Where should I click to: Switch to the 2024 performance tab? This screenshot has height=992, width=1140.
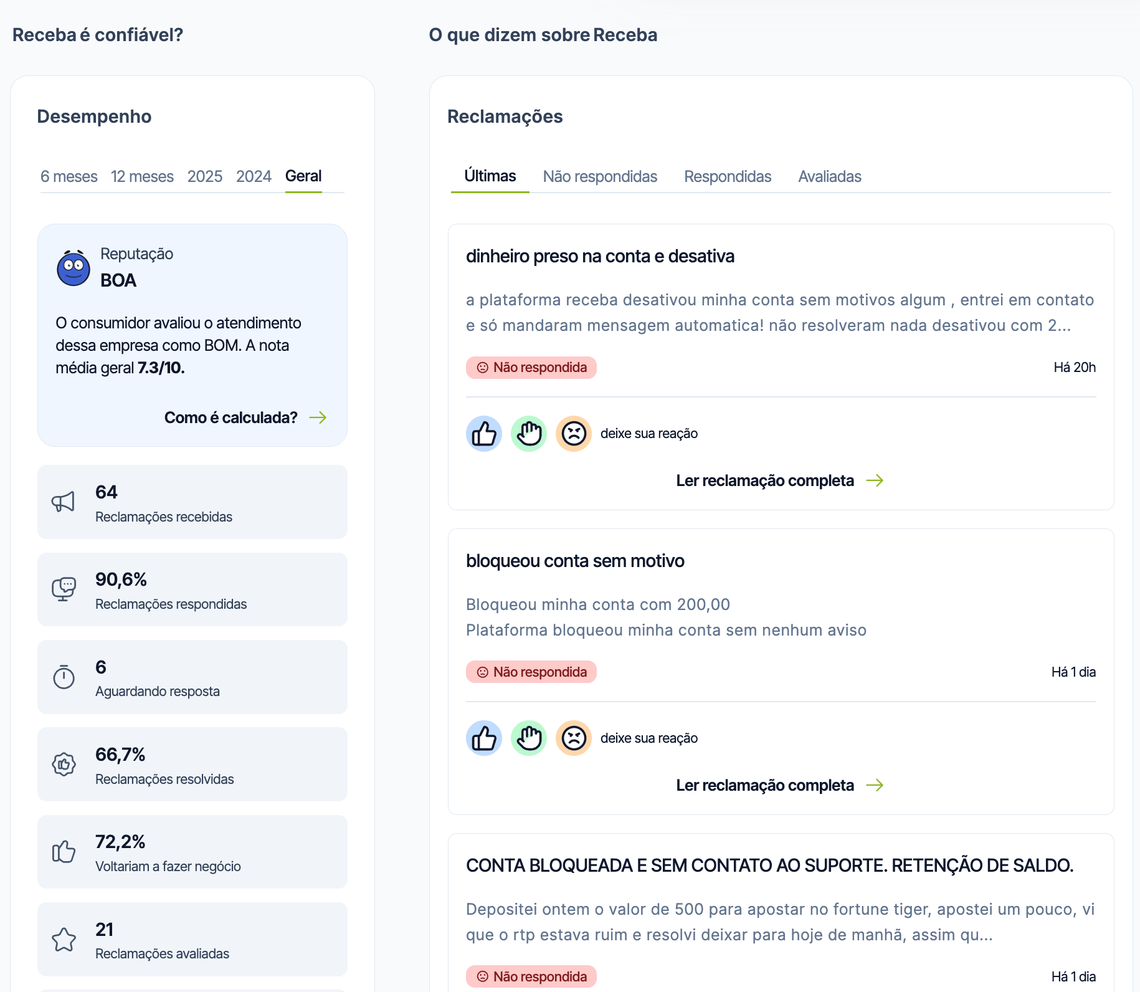254,176
